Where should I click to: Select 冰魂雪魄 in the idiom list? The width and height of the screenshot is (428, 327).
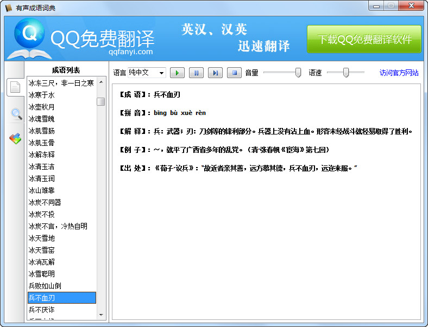point(62,119)
